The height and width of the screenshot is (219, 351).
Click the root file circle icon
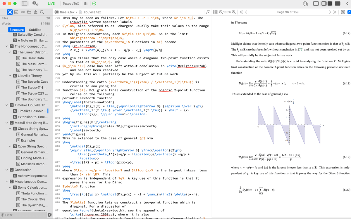pos(57,12)
